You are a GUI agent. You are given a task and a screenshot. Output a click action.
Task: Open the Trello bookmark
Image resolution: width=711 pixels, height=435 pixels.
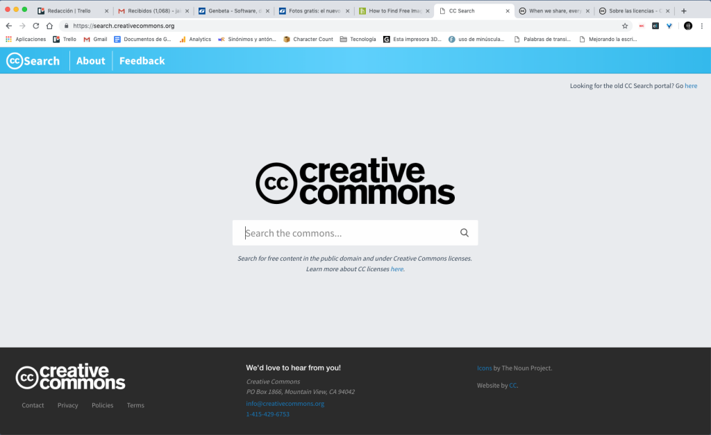click(65, 40)
